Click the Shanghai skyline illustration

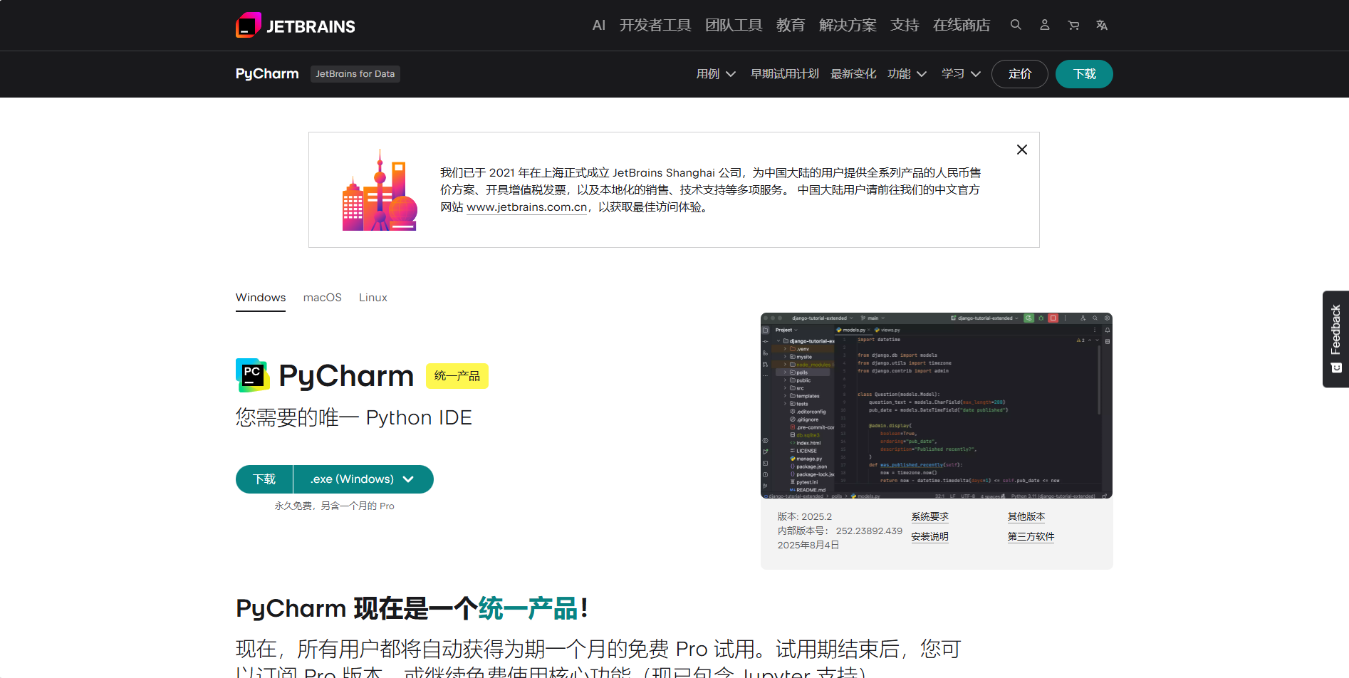(x=380, y=190)
